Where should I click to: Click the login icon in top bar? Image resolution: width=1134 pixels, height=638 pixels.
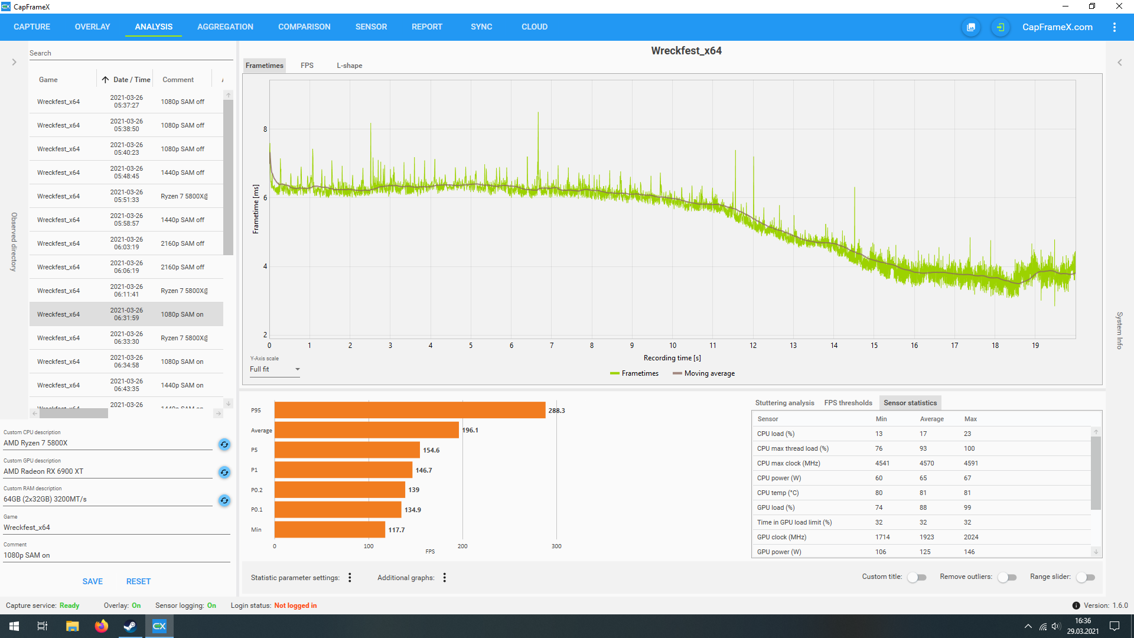(1000, 27)
